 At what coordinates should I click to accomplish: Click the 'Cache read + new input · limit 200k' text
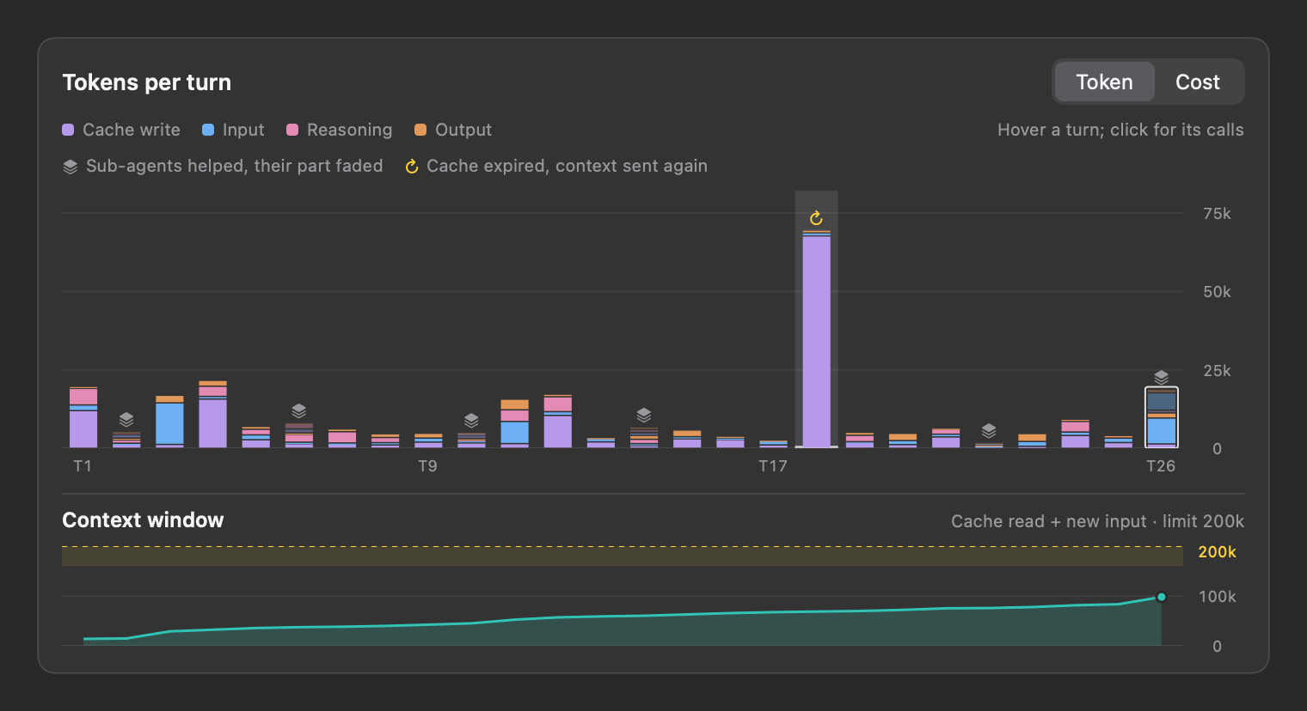[1097, 521]
